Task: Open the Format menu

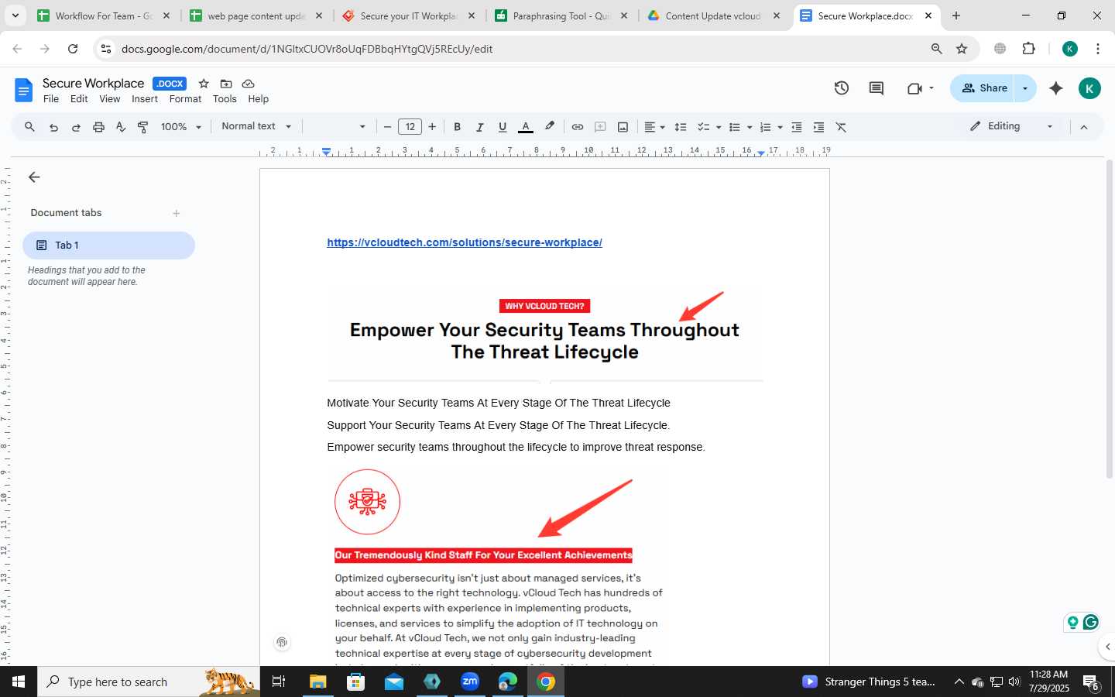Action: (x=185, y=99)
